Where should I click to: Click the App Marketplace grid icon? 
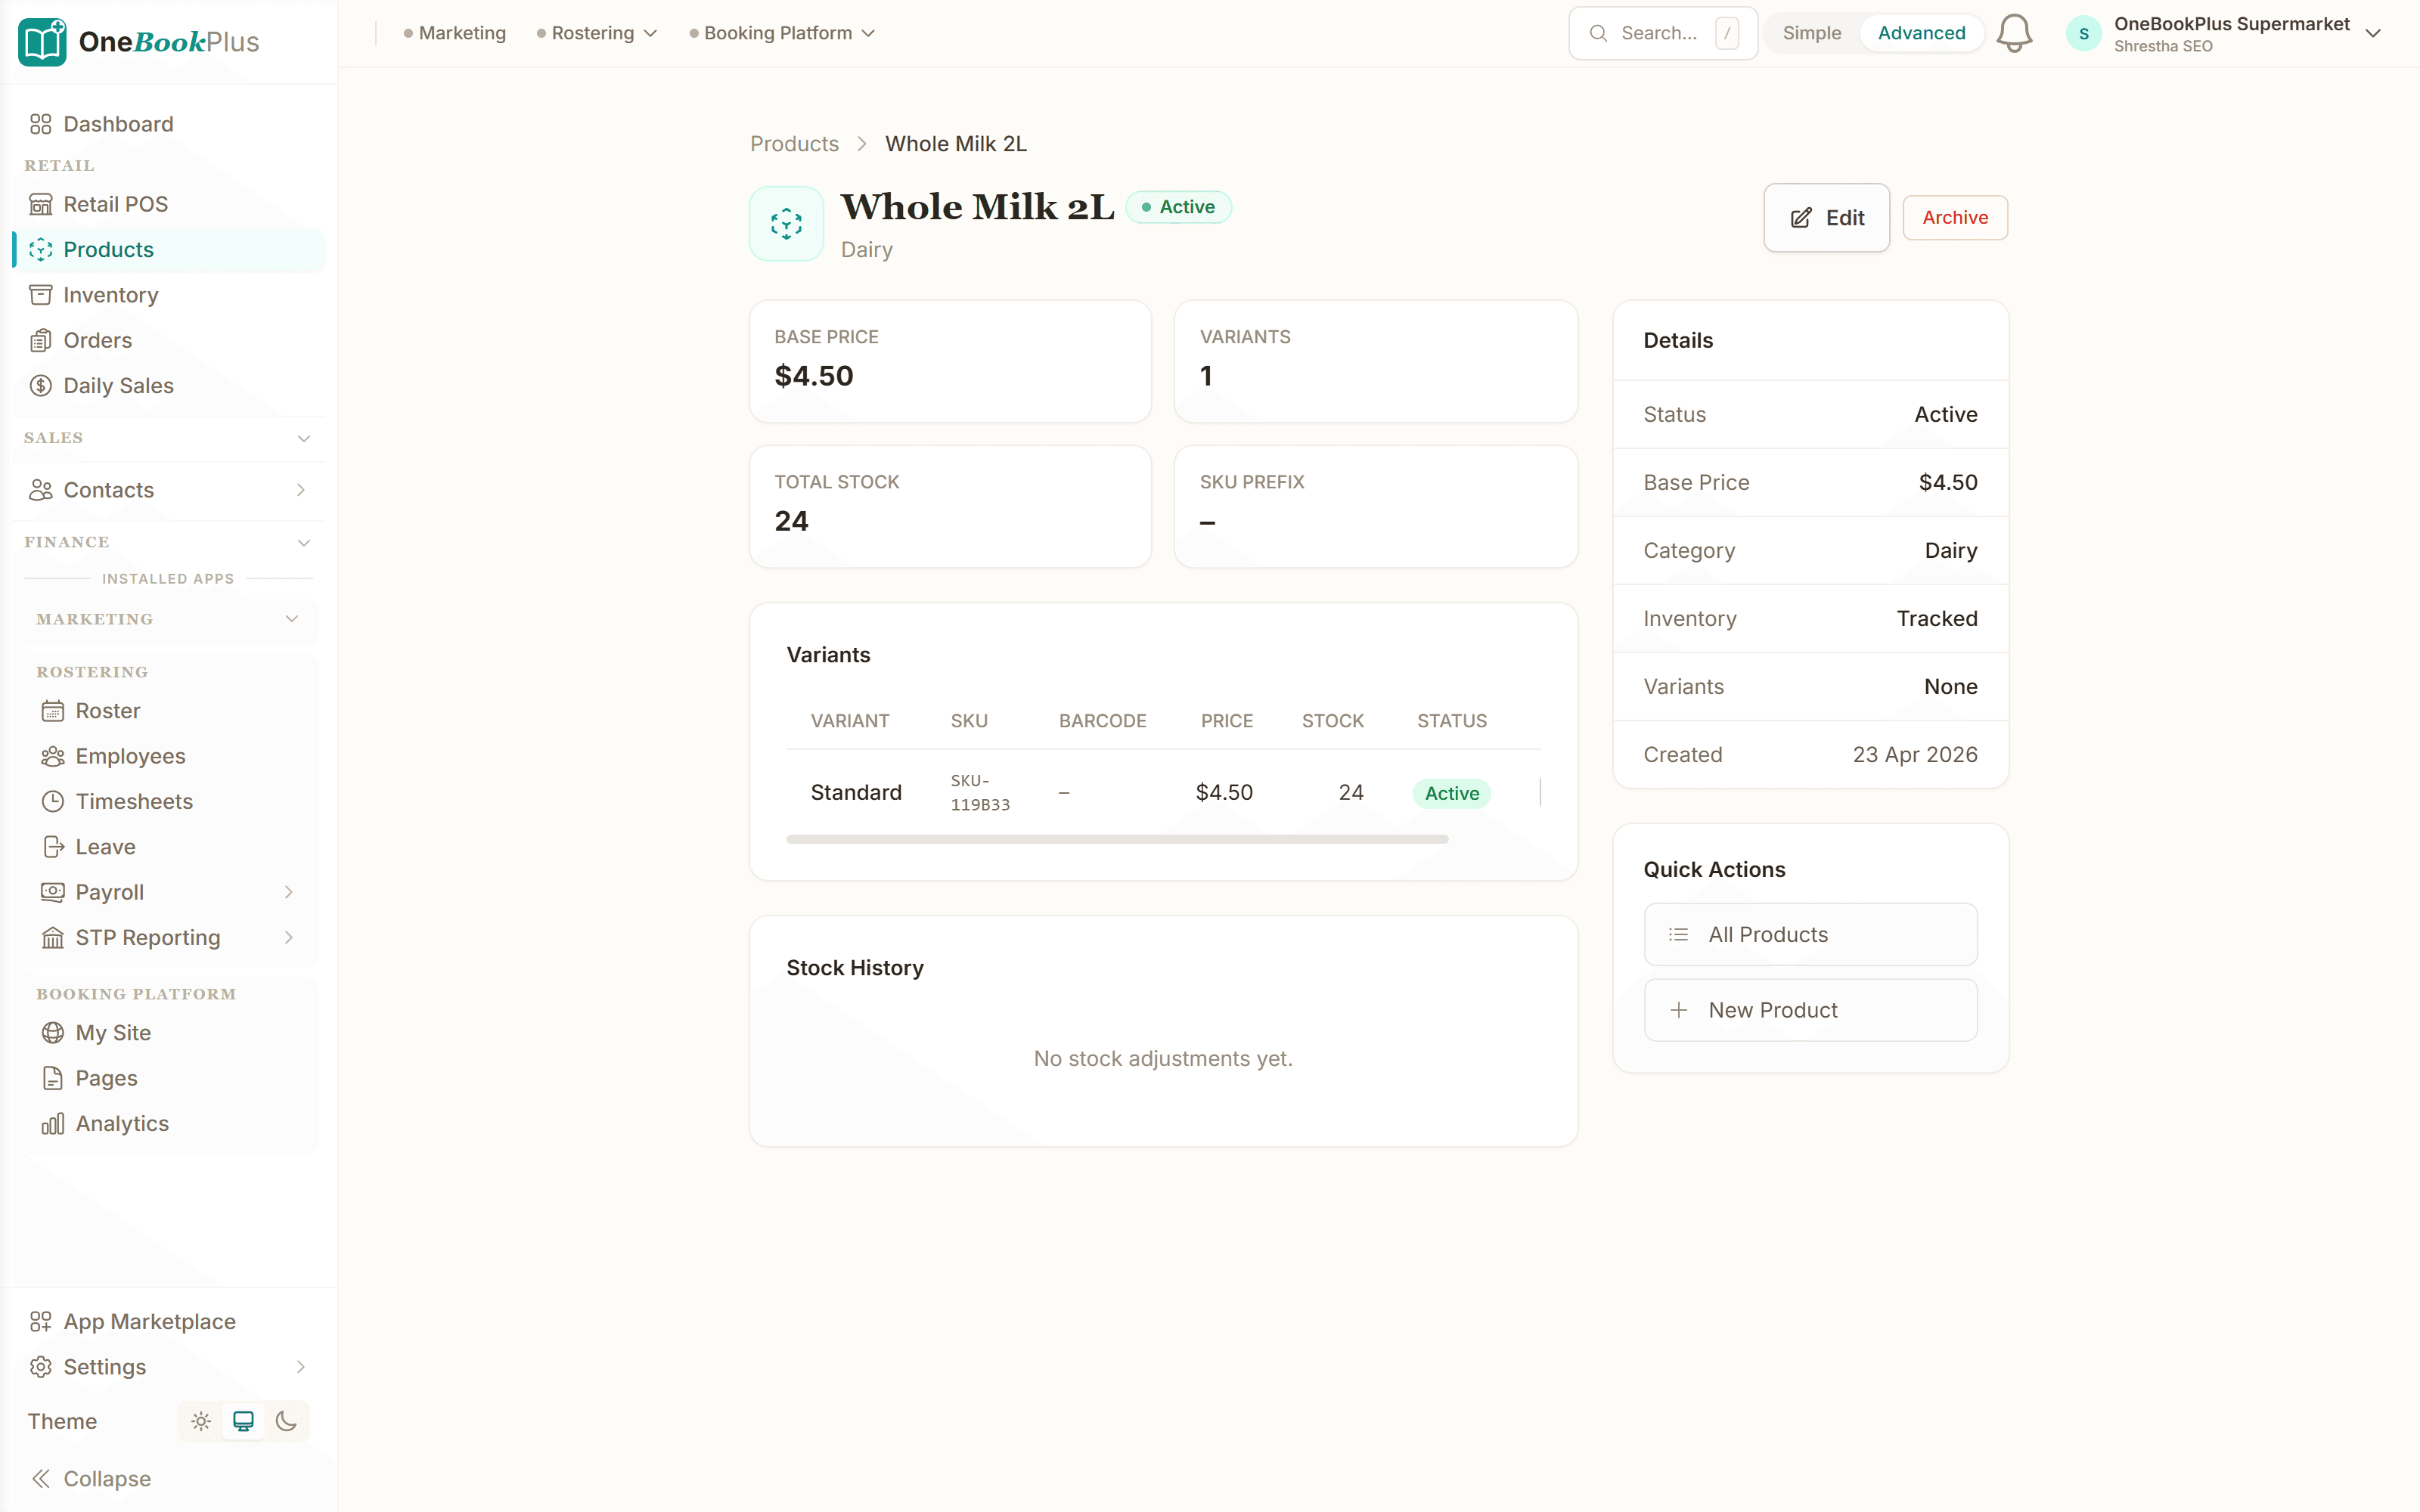pos(40,1322)
